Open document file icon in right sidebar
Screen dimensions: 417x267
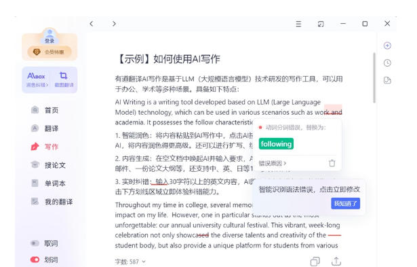(387, 80)
